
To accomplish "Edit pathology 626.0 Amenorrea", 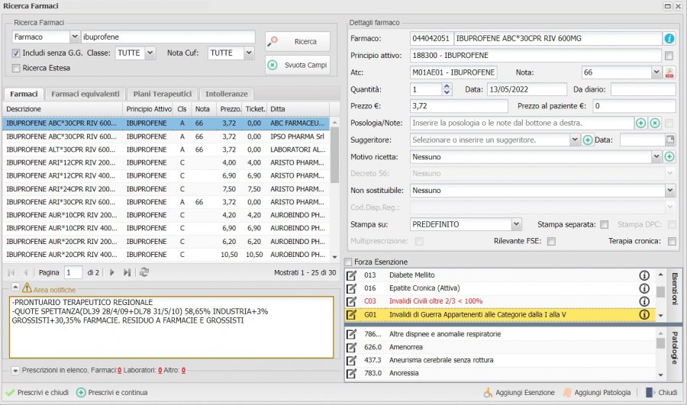I will click(x=351, y=348).
